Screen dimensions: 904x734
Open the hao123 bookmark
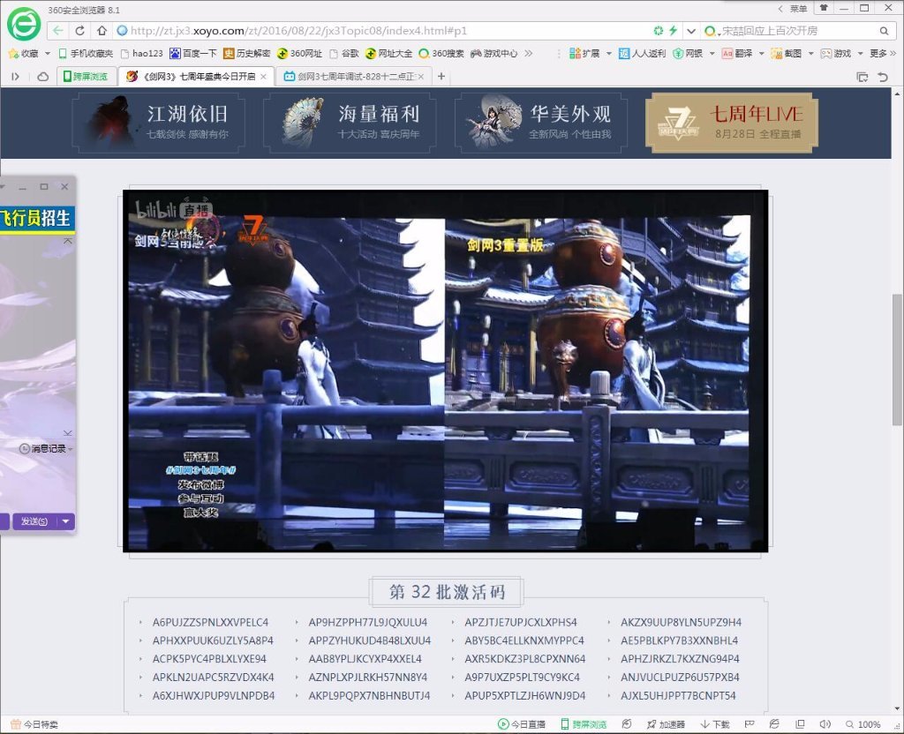tap(142, 54)
